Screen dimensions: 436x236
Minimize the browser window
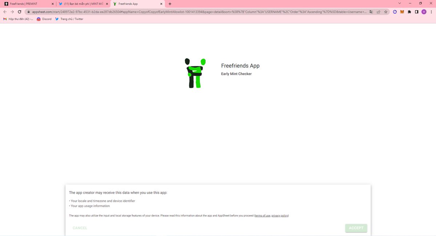pos(410,3)
